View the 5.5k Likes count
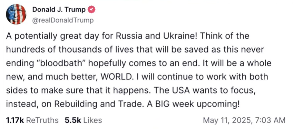293x129 pixels. (x=73, y=120)
